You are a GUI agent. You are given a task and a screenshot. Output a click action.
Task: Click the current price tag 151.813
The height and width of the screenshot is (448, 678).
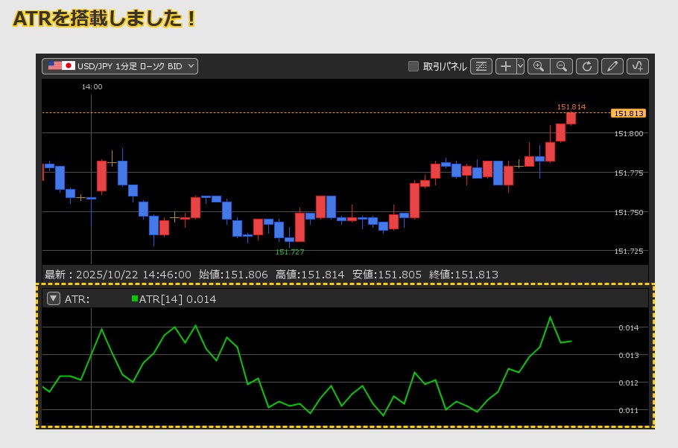click(627, 113)
